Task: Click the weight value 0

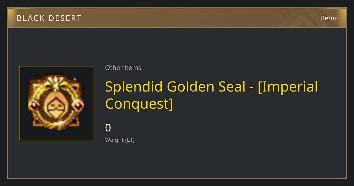Action: 108,128
